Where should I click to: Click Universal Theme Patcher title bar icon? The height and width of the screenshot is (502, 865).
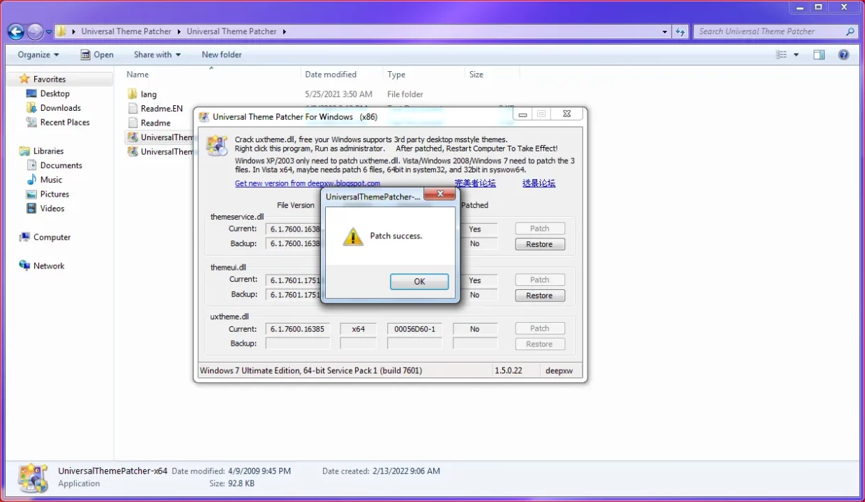click(x=204, y=116)
